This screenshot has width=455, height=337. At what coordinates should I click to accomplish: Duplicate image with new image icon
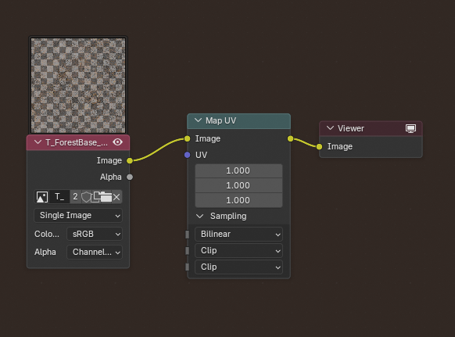tap(96, 197)
